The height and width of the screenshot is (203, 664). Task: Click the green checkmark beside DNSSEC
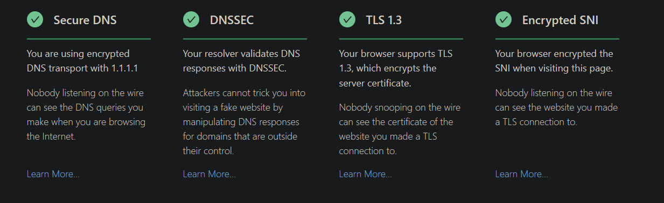tap(191, 19)
